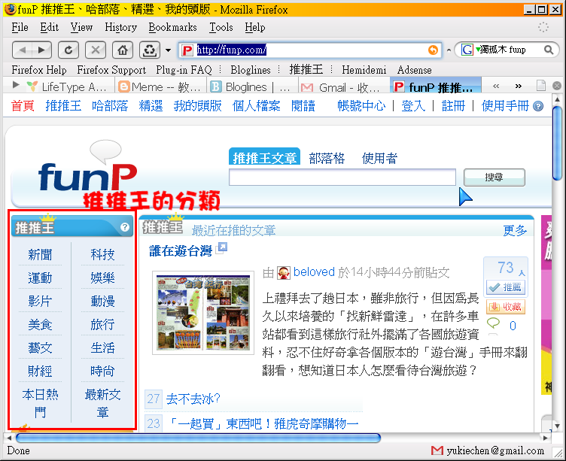Viewport: 566px width, 461px height.
Task: Click the help icon beside 使用手冊
Action: 538,106
